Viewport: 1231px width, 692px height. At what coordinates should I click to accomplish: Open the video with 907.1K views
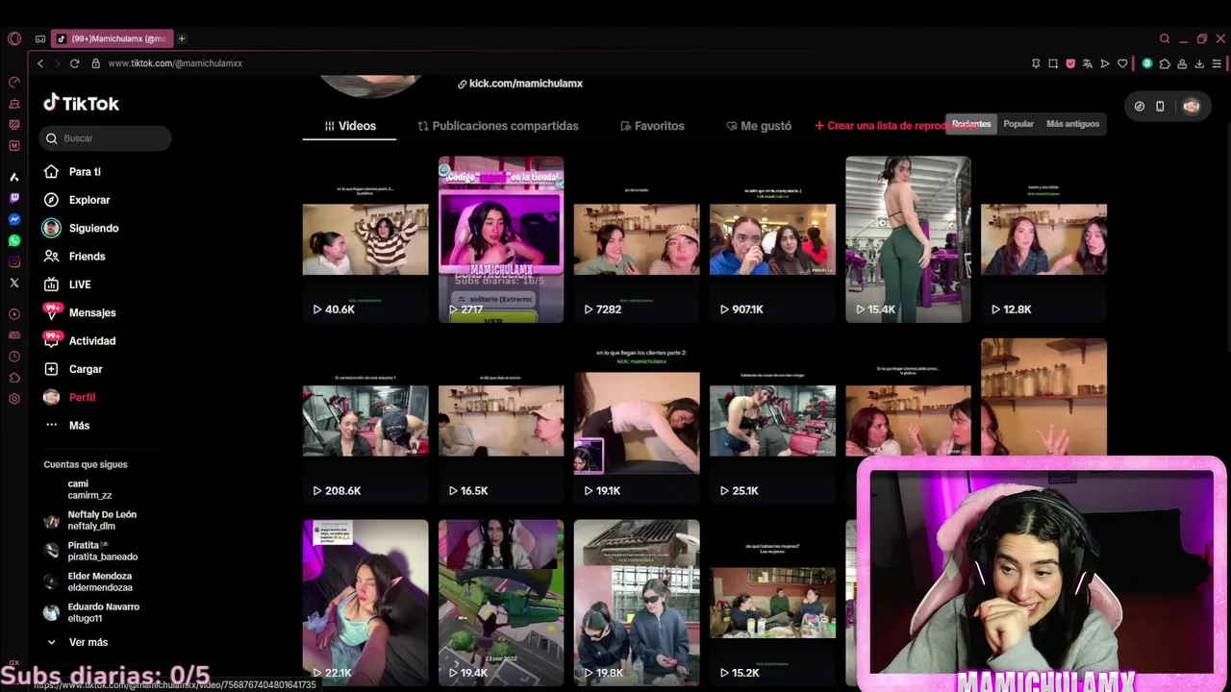772,239
